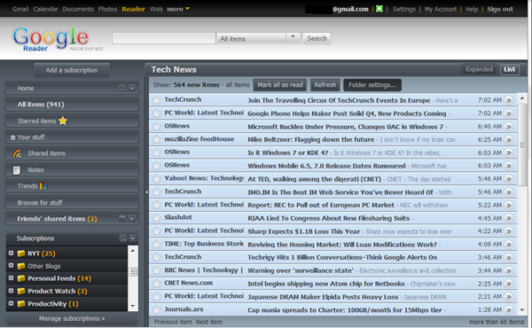
Task: Open arrow icon for the 2:21 AM Elpida item
Action: (x=509, y=297)
